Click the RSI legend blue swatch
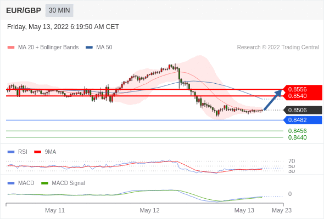This screenshot has width=324, height=219. pos(11,152)
